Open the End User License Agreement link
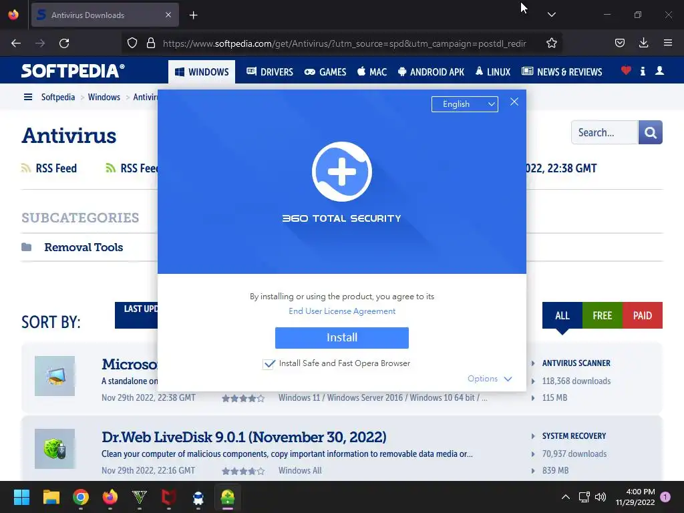The height and width of the screenshot is (513, 684). tap(342, 311)
